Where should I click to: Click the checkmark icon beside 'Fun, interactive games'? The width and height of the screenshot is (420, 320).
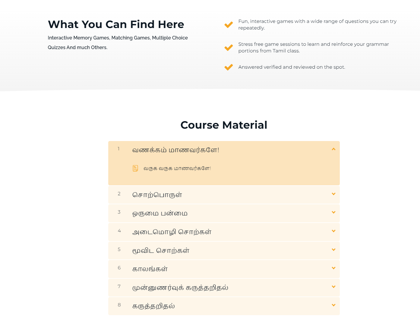click(x=229, y=25)
